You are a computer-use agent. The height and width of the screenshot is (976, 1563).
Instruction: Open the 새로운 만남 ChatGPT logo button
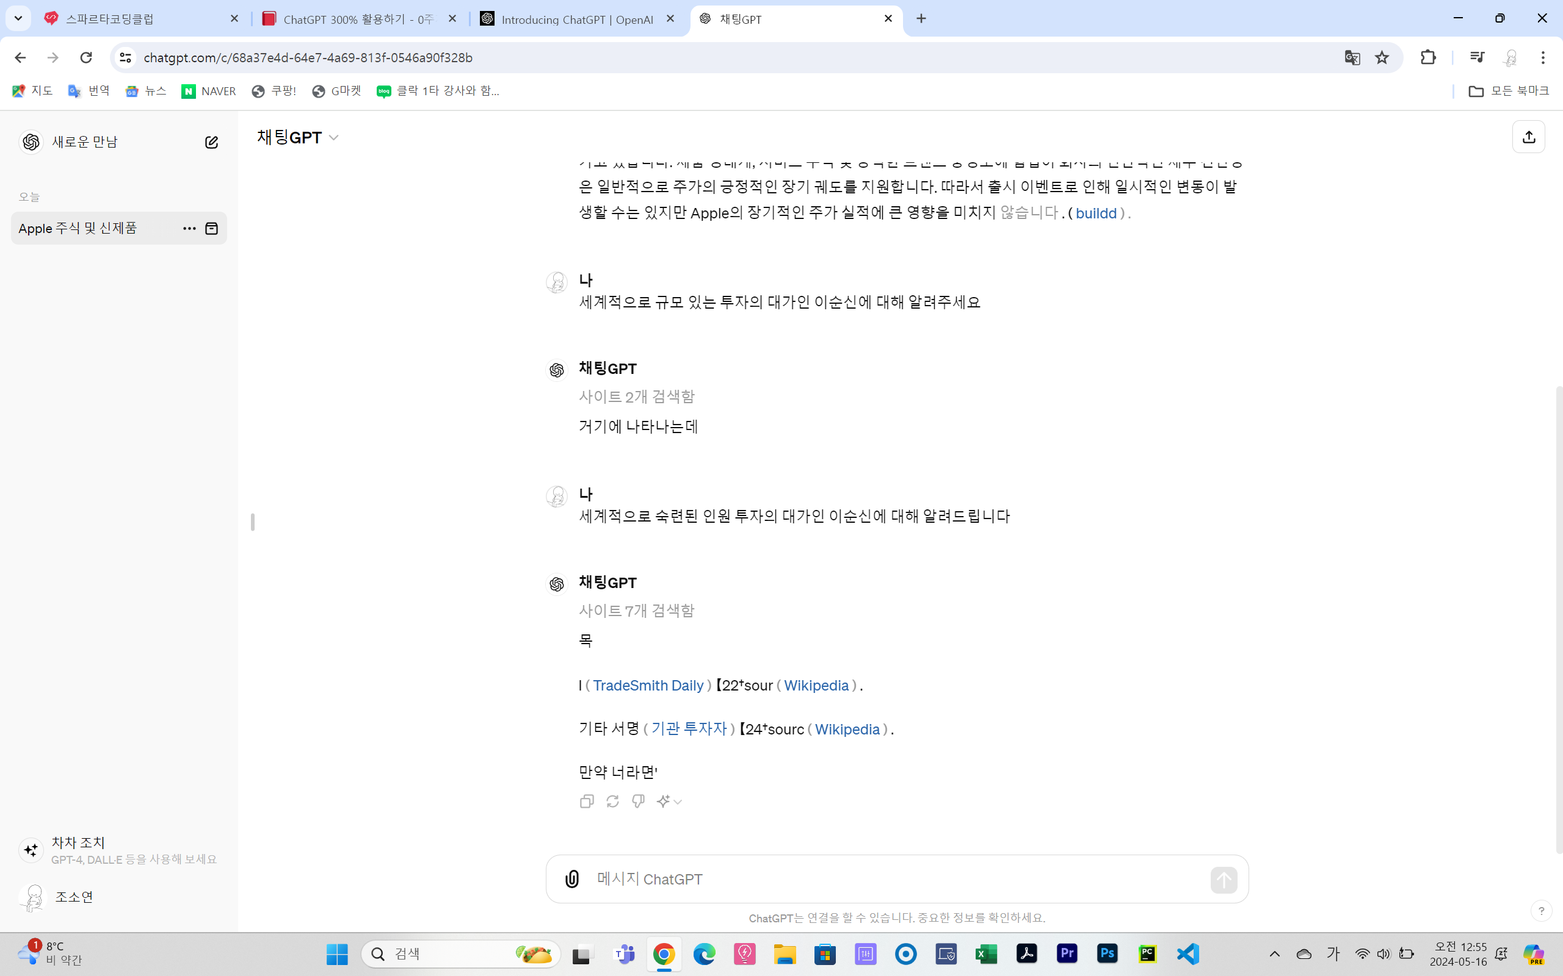pyautogui.click(x=31, y=142)
